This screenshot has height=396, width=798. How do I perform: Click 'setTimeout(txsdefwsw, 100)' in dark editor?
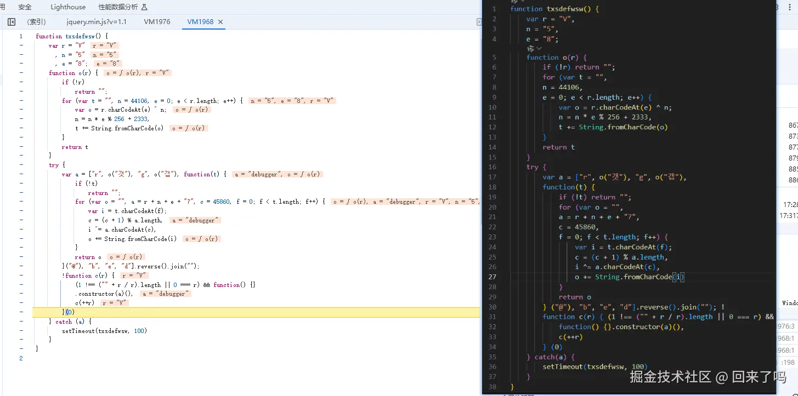point(595,367)
